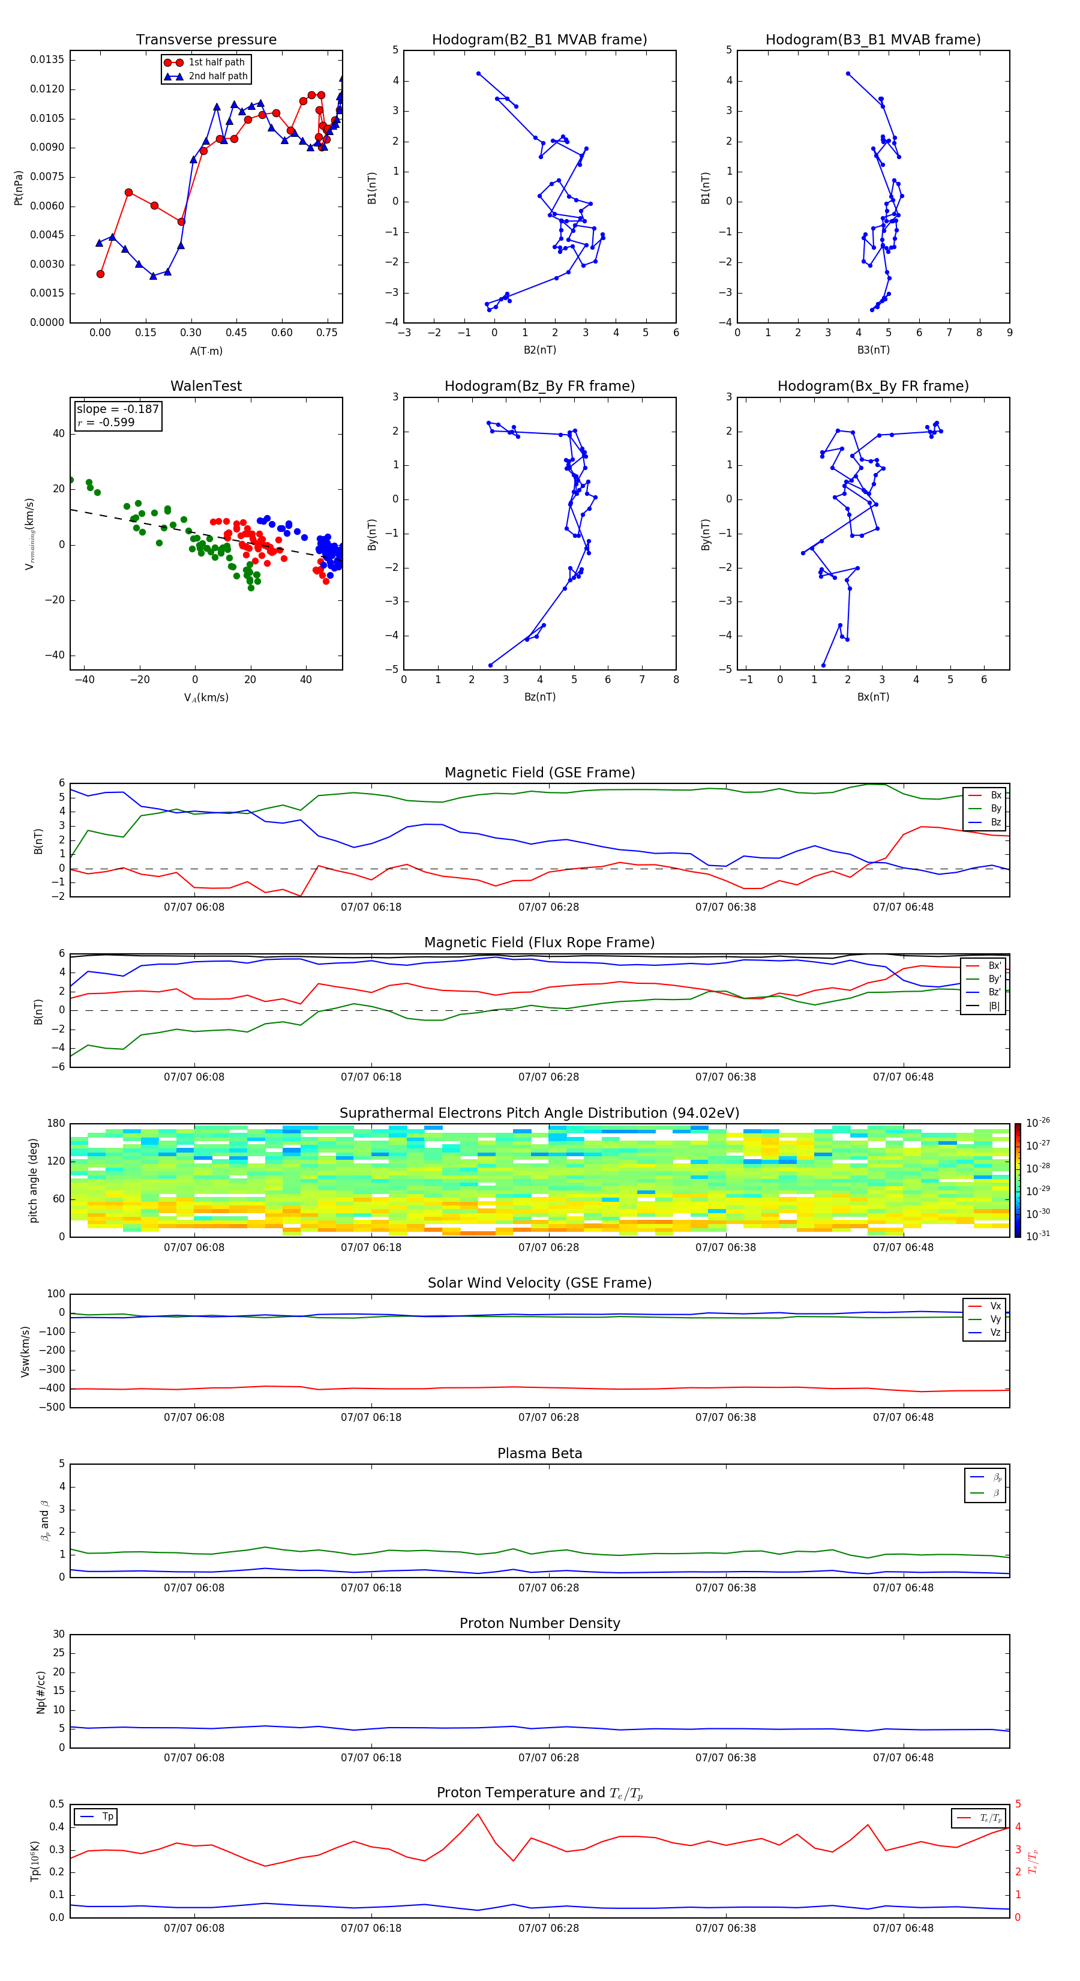Click "07/07 06:48" tick under Proton Temperature panel
The image size is (1080, 1981).
(x=903, y=1928)
